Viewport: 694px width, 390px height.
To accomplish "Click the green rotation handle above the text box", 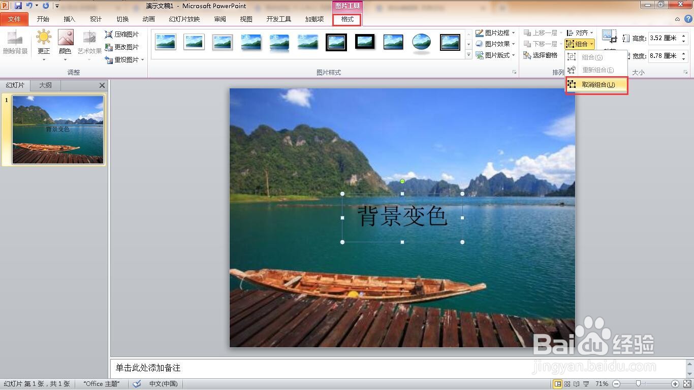I will coord(402,181).
